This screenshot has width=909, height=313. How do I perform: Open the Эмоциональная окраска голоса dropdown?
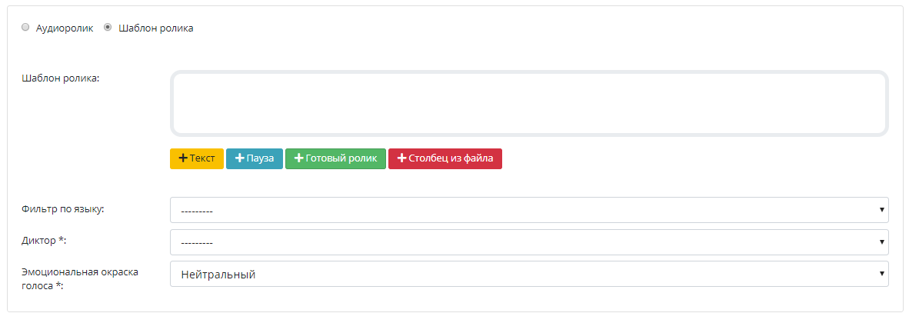(x=529, y=274)
